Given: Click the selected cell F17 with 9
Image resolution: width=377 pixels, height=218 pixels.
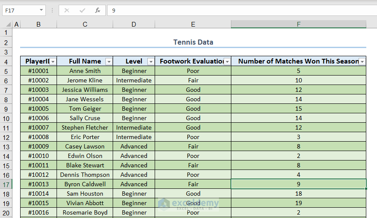Looking at the screenshot, I should pos(299,184).
